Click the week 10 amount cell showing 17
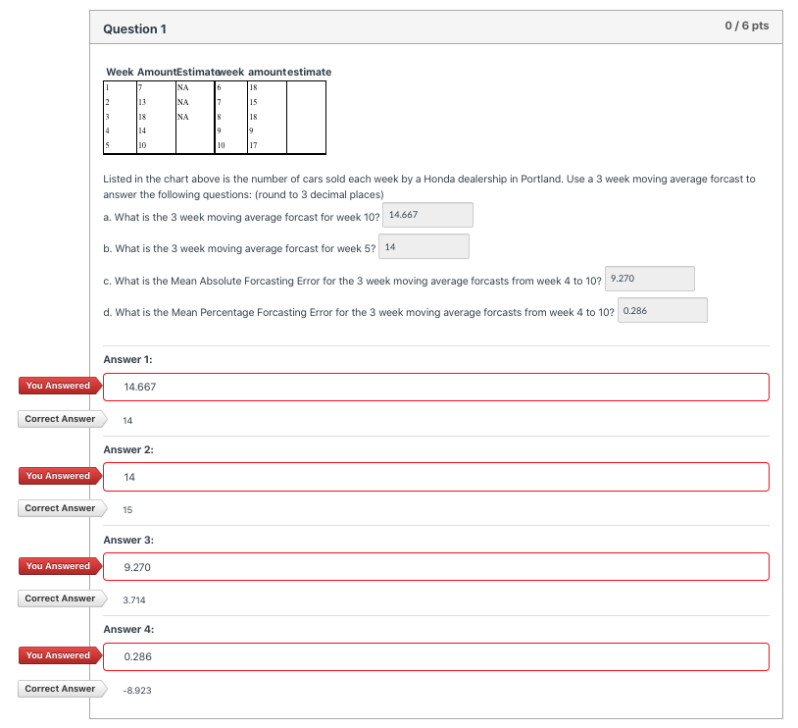Screen dimensions: 798x728 (x=253, y=145)
